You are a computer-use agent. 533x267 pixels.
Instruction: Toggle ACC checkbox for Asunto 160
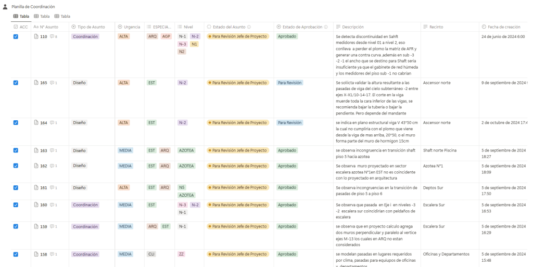(16, 205)
